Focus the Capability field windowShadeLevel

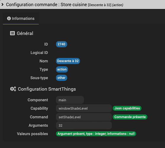click(84, 108)
